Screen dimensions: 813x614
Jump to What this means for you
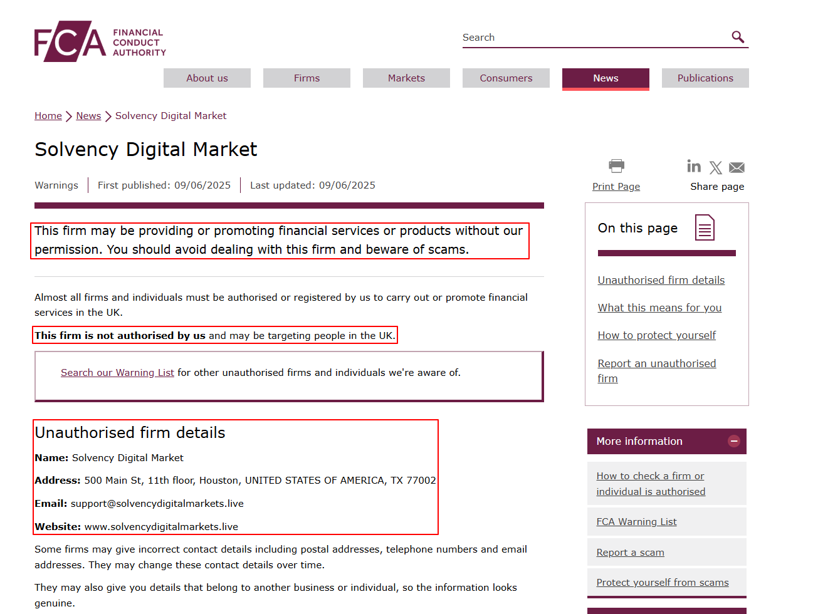pos(659,308)
